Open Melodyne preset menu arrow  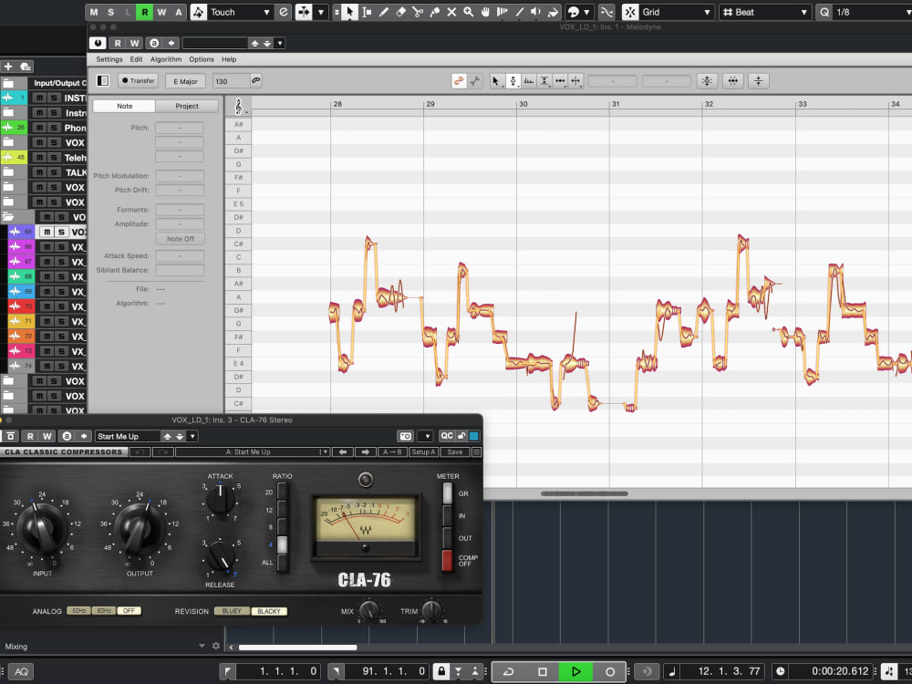[280, 43]
